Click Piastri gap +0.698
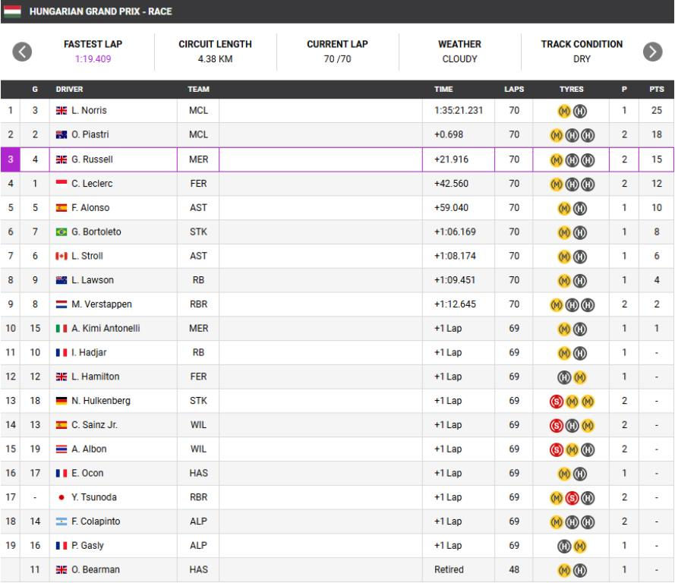 [449, 134]
